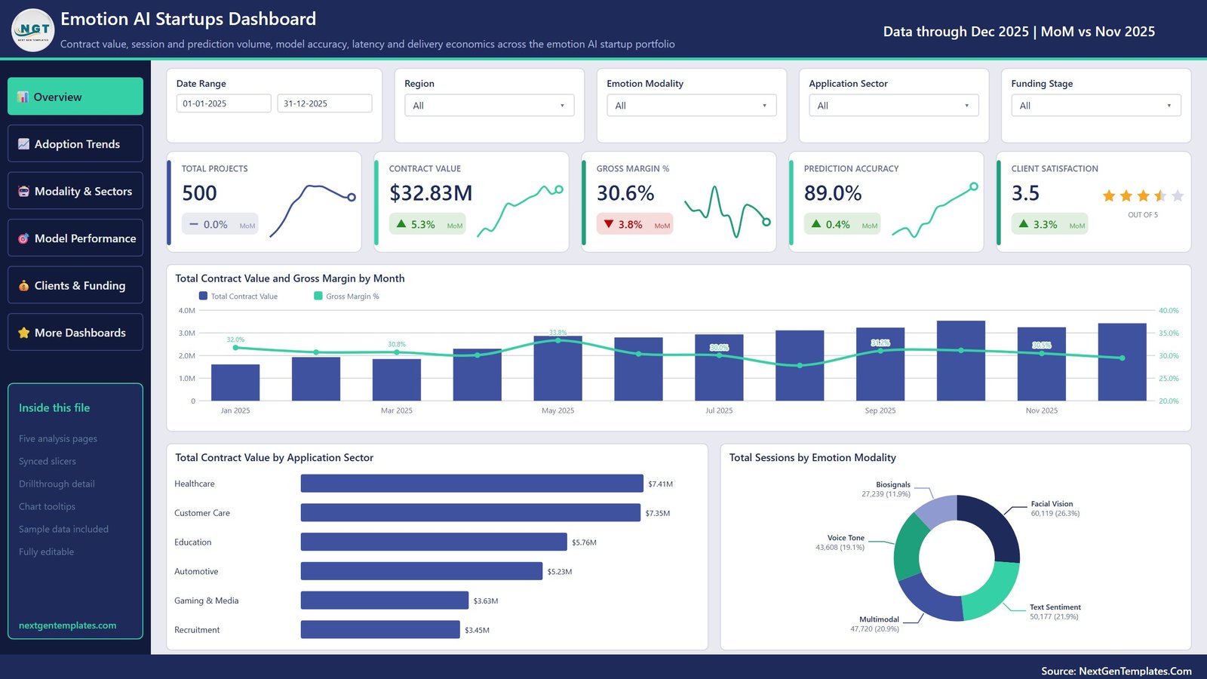Open the Emotion Modality dropdown
1207x679 pixels.
tap(692, 105)
